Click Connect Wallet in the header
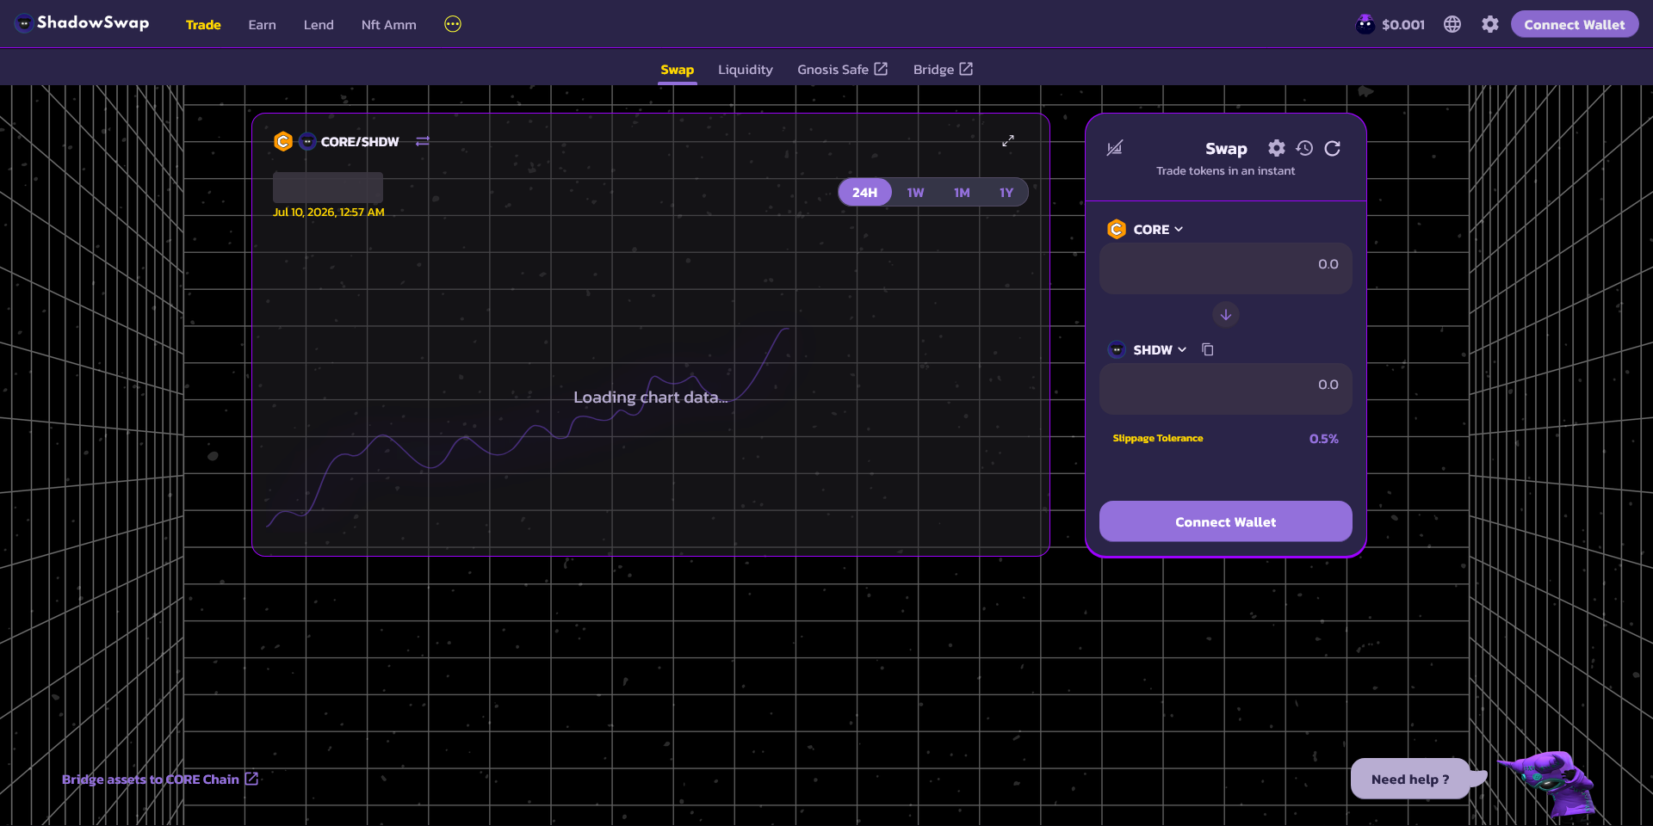Image resolution: width=1653 pixels, height=826 pixels. (1575, 24)
